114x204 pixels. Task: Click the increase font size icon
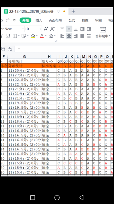[46, 29]
